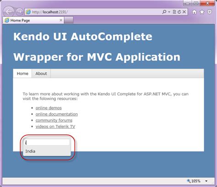
Task: Stop loading with the address bar X
Action: coord(184,12)
